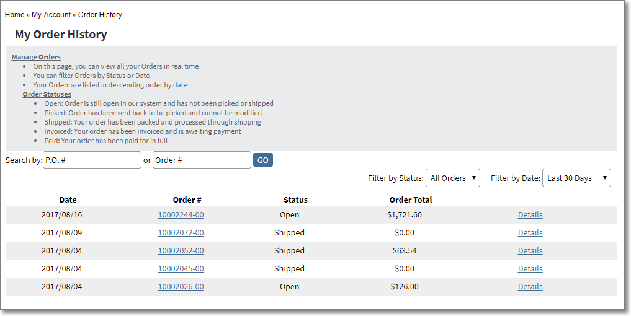View Details for order 10002052-00
The width and height of the screenshot is (631, 316).
[x=530, y=251]
